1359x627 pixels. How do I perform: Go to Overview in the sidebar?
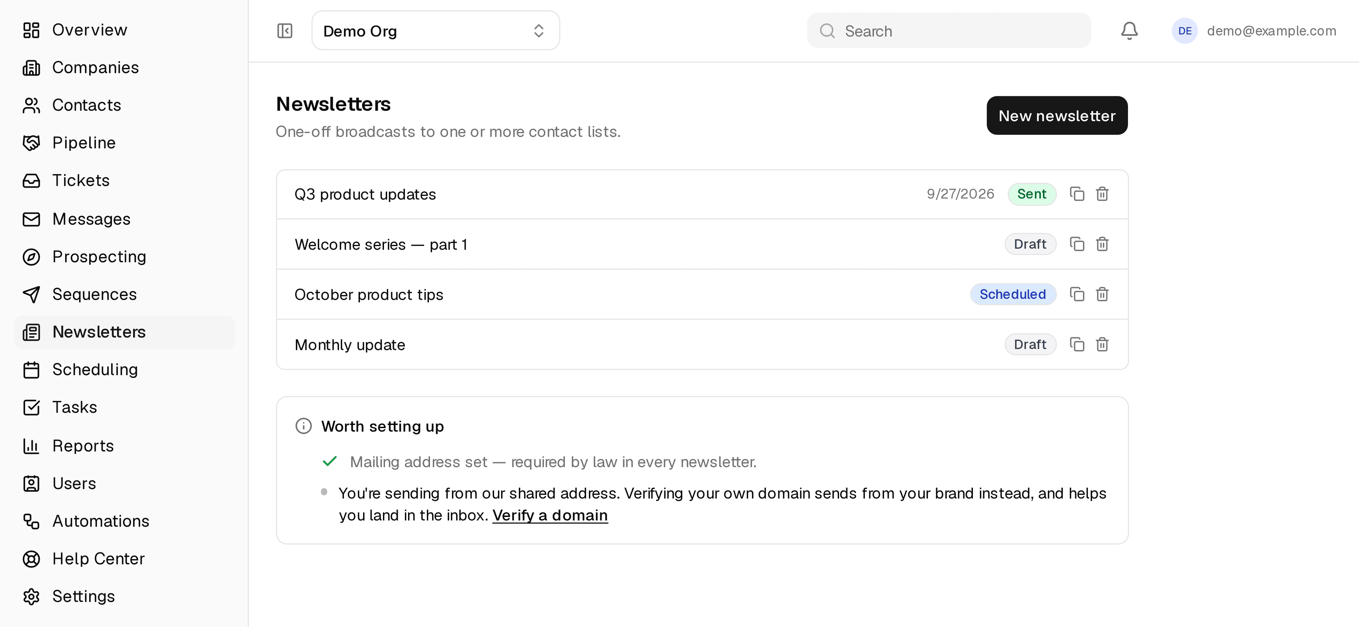[124, 30]
